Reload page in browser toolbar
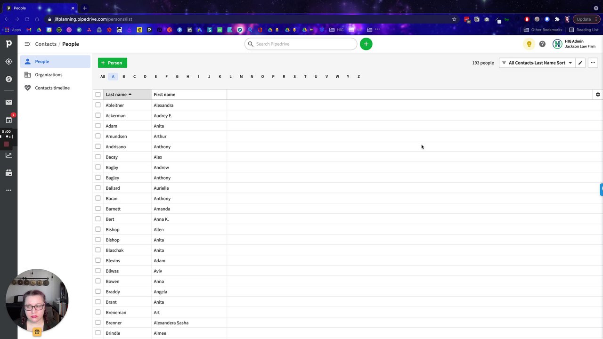Image resolution: width=603 pixels, height=339 pixels. [27, 19]
